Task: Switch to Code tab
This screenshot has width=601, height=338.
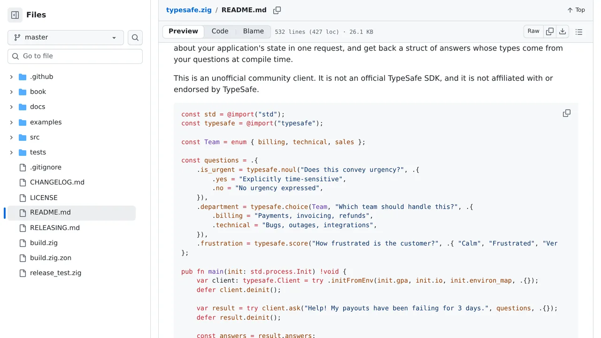Action: (x=220, y=31)
